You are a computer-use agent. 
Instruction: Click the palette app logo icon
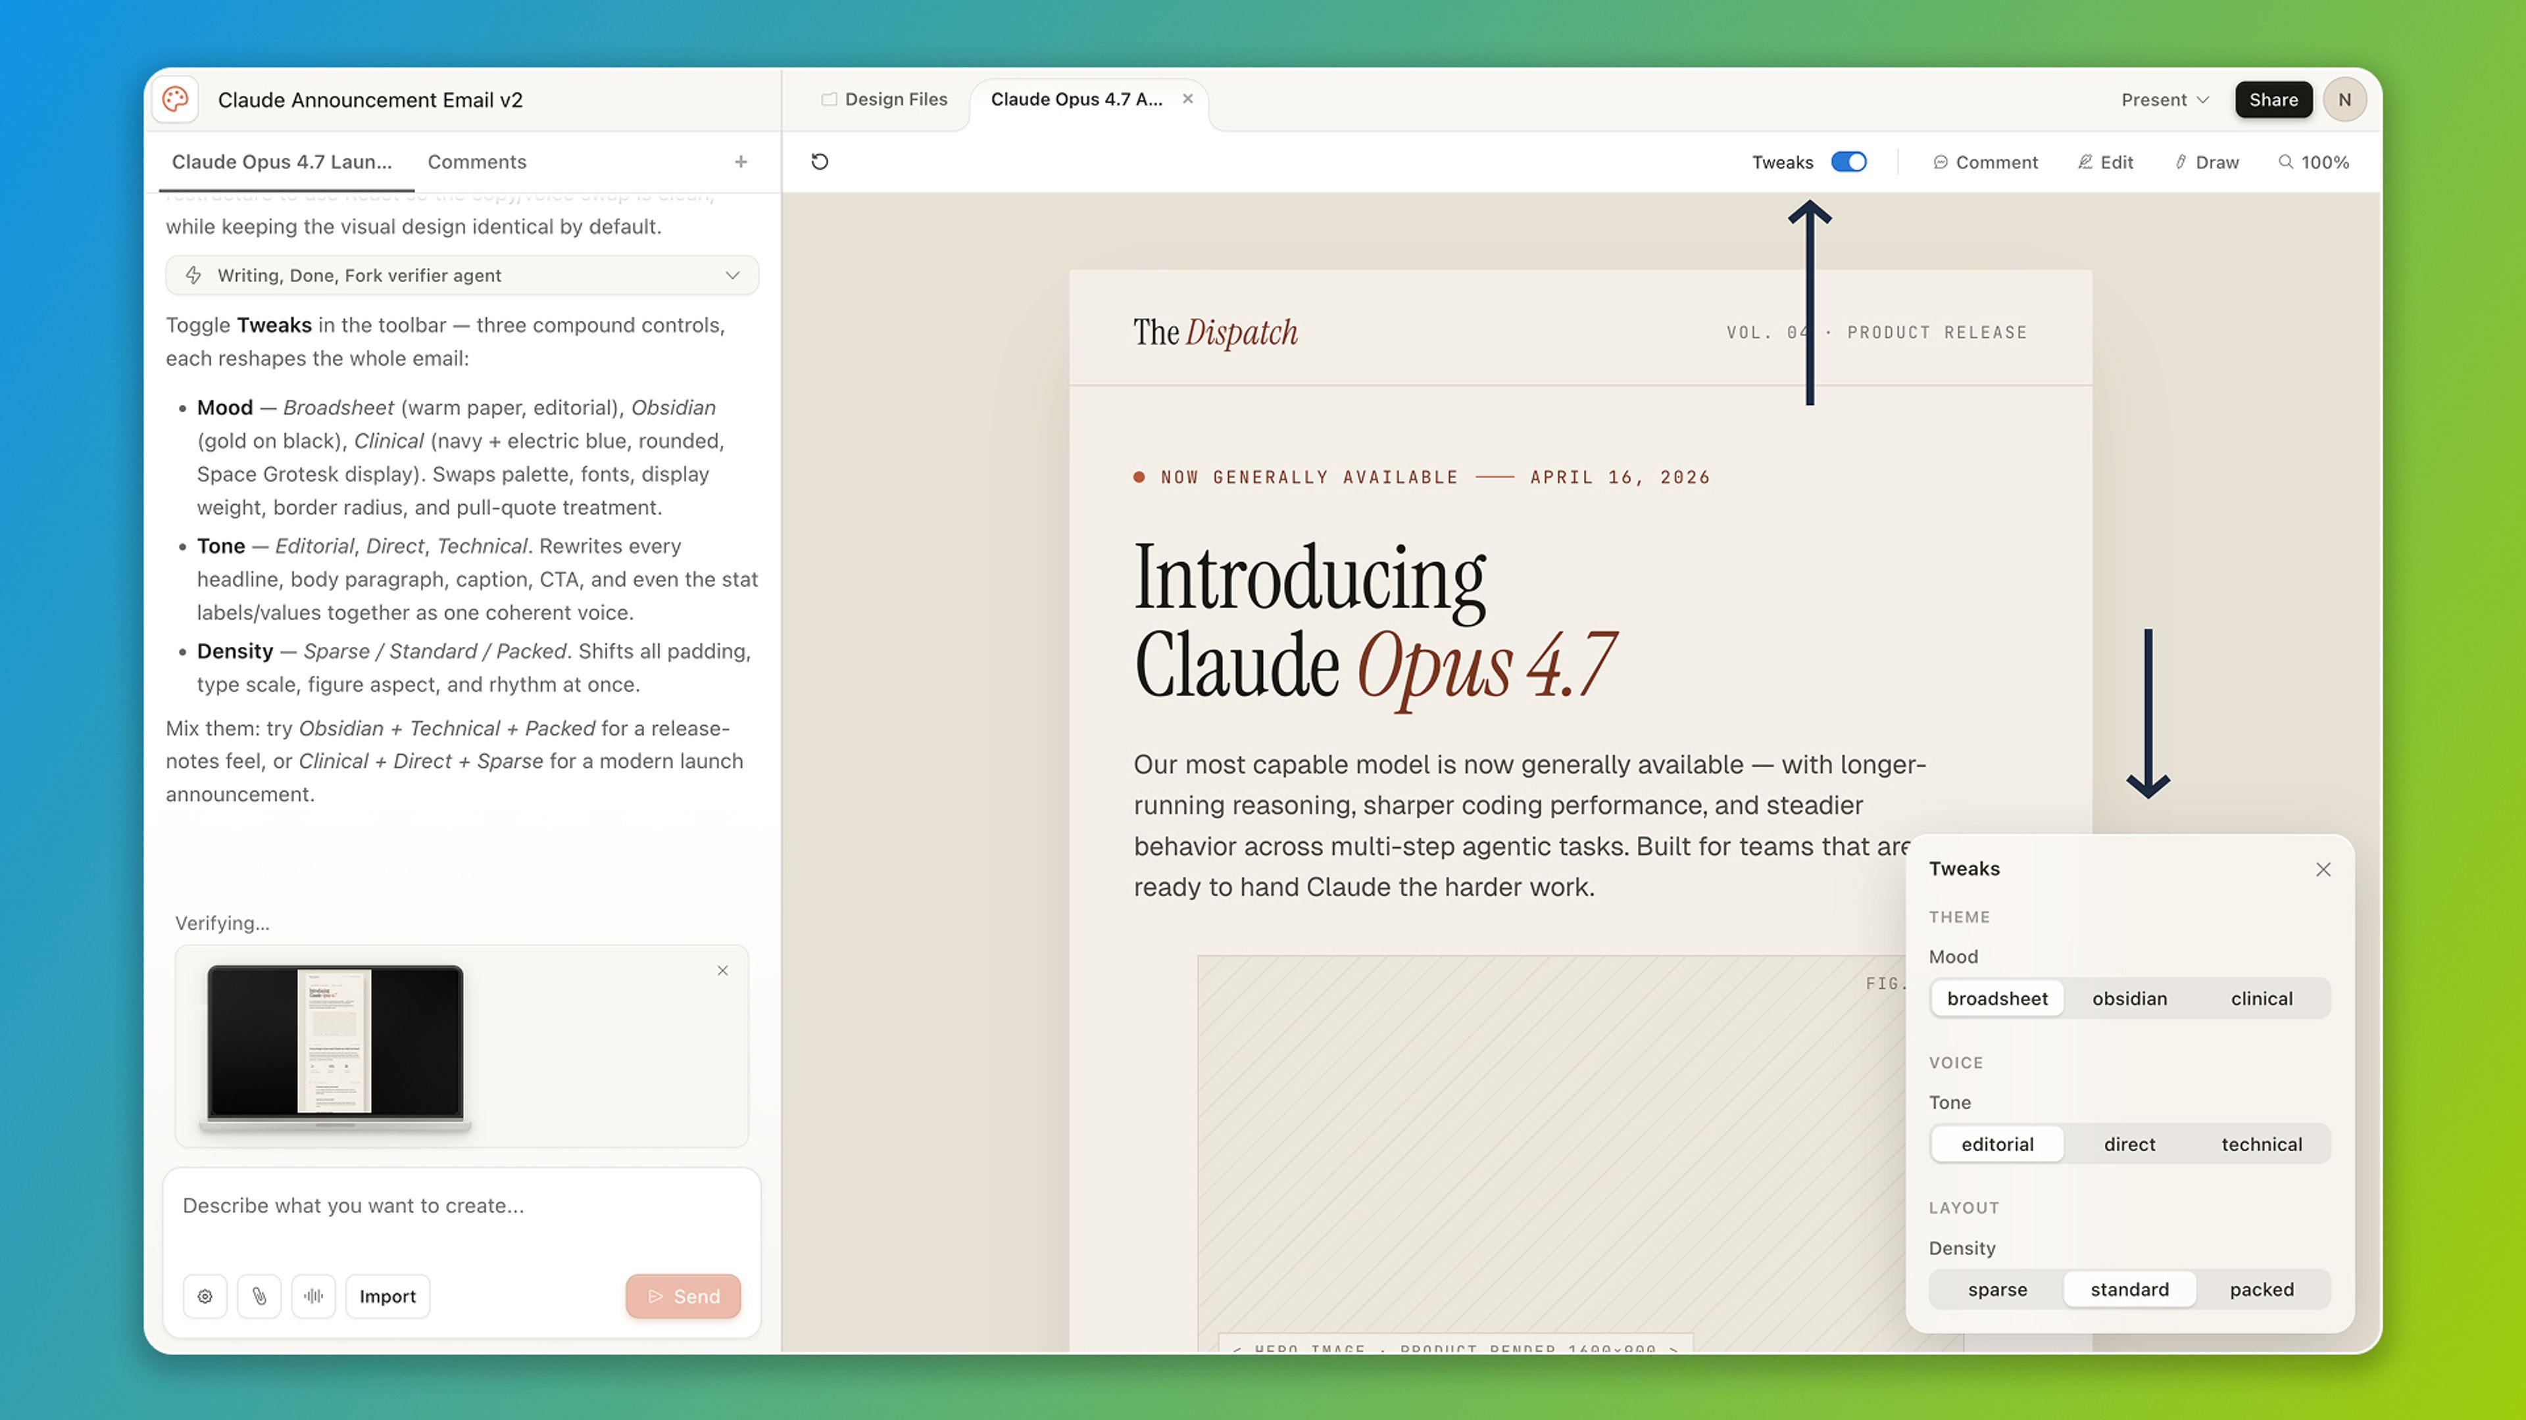click(176, 99)
